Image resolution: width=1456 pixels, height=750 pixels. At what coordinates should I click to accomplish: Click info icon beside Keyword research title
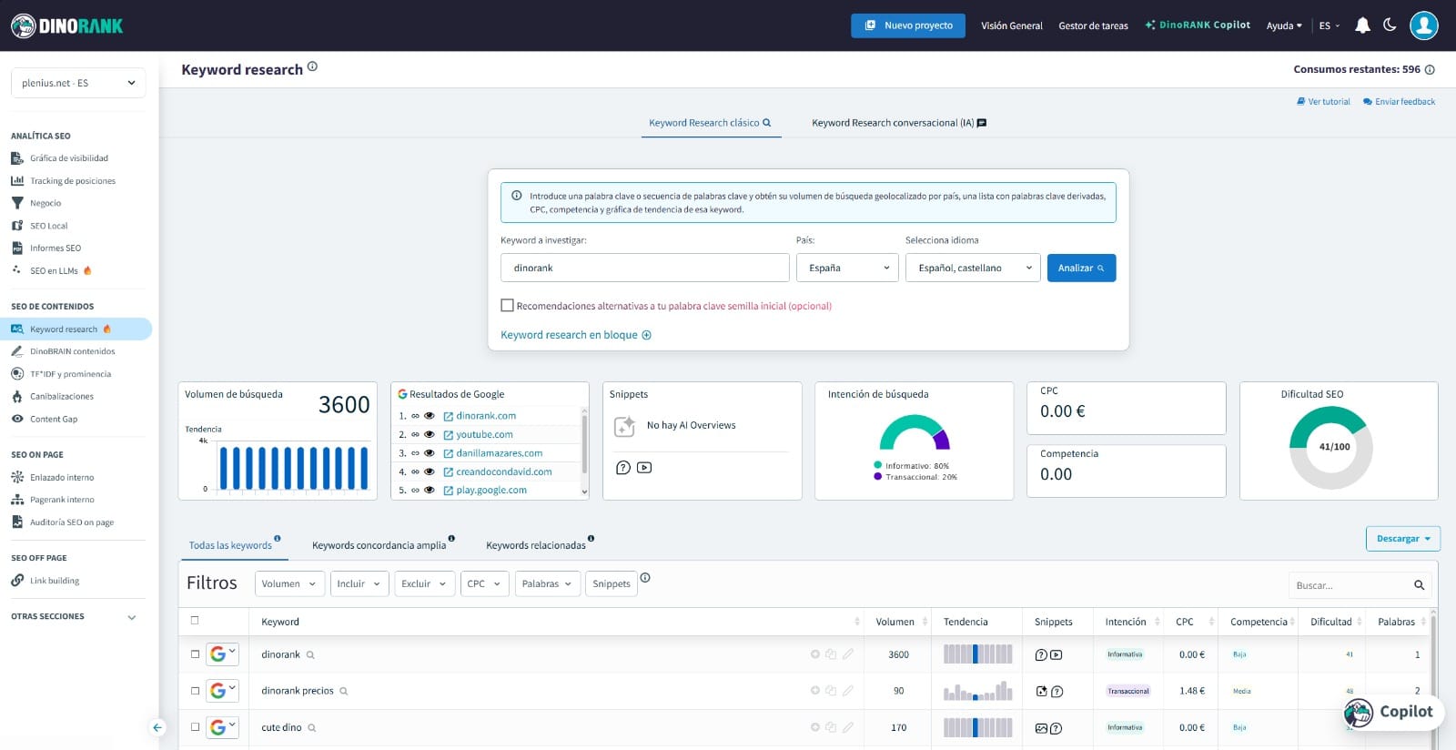(312, 66)
